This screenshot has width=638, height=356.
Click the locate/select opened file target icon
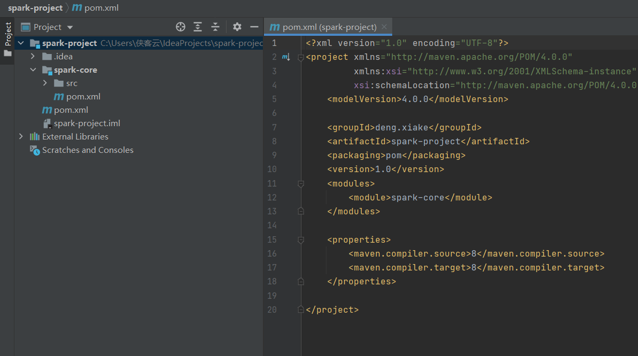(x=180, y=27)
